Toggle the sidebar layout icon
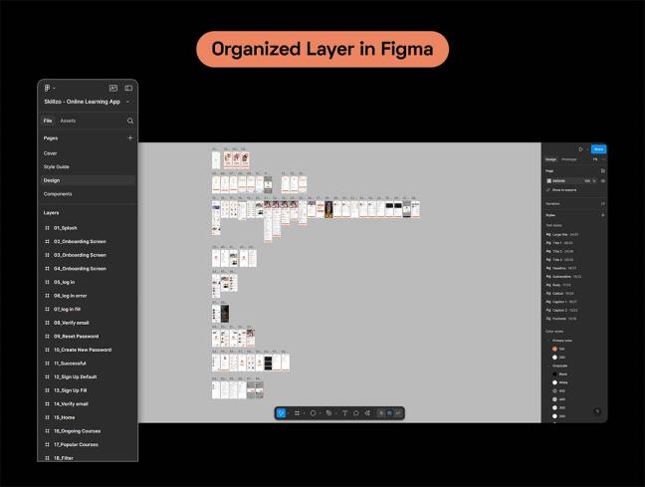 [x=128, y=88]
